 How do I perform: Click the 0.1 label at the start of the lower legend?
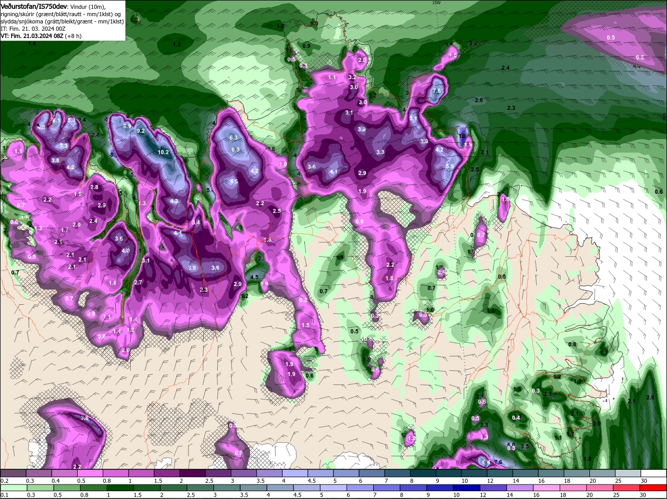tap(5, 495)
